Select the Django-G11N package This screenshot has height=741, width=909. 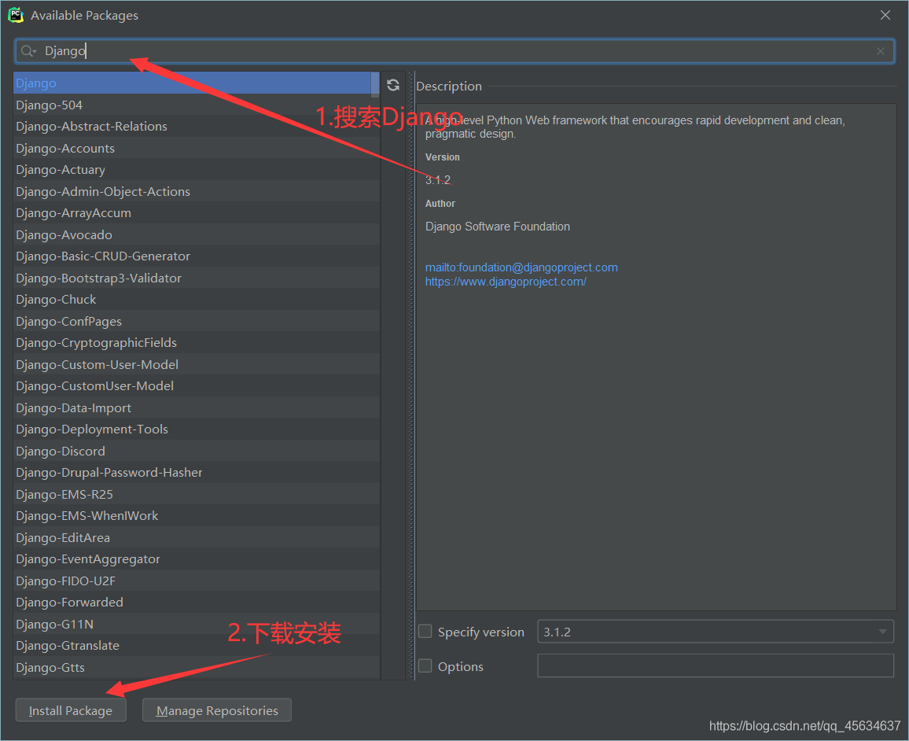tap(197, 625)
